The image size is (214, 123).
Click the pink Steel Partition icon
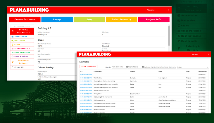pos(13,49)
